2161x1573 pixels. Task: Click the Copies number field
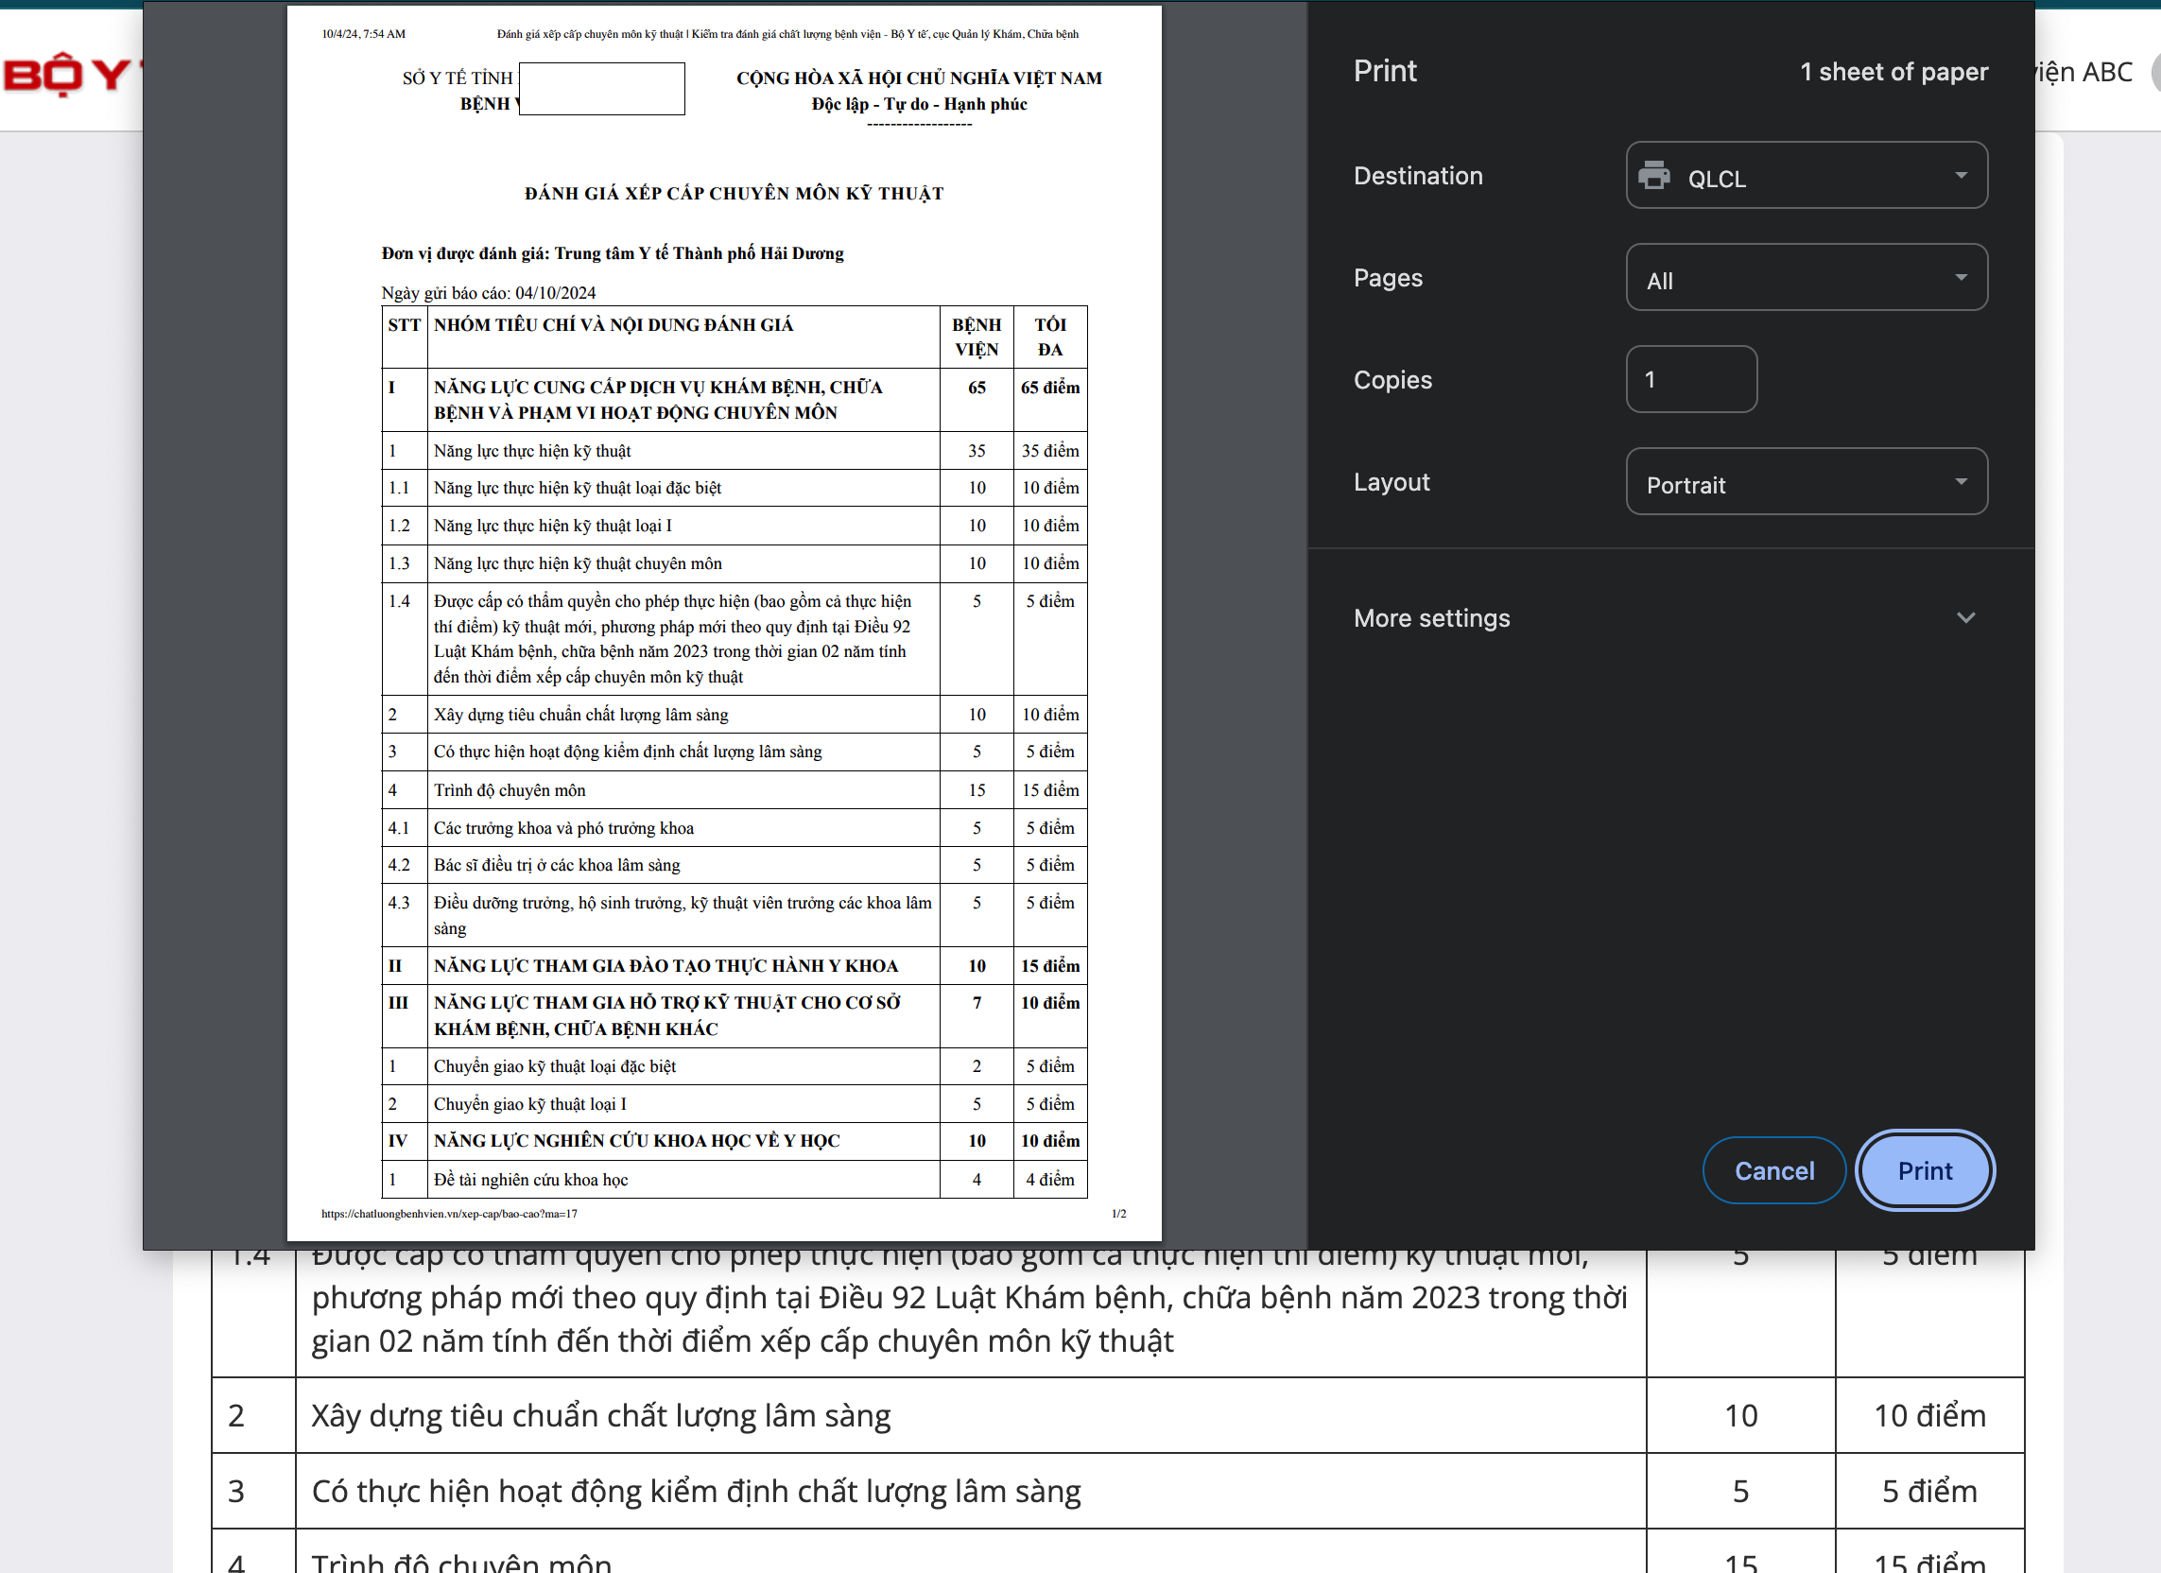click(1690, 379)
